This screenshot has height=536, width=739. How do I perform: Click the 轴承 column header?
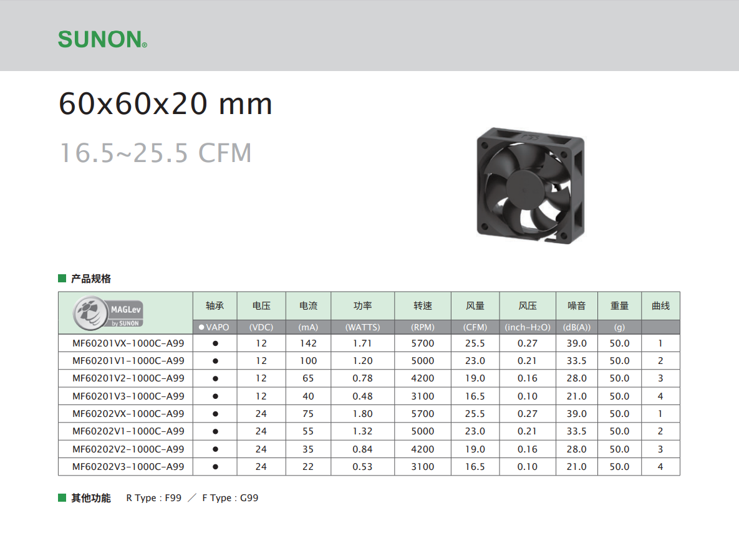[x=215, y=305]
